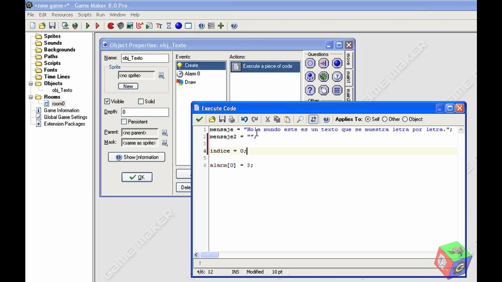Screen dimensions: 502x282
Task: Confirm code with green checkmark icon
Action: click(x=199, y=119)
